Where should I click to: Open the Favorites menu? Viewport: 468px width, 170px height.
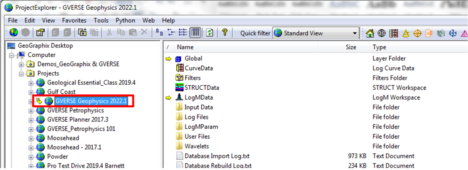[74, 20]
